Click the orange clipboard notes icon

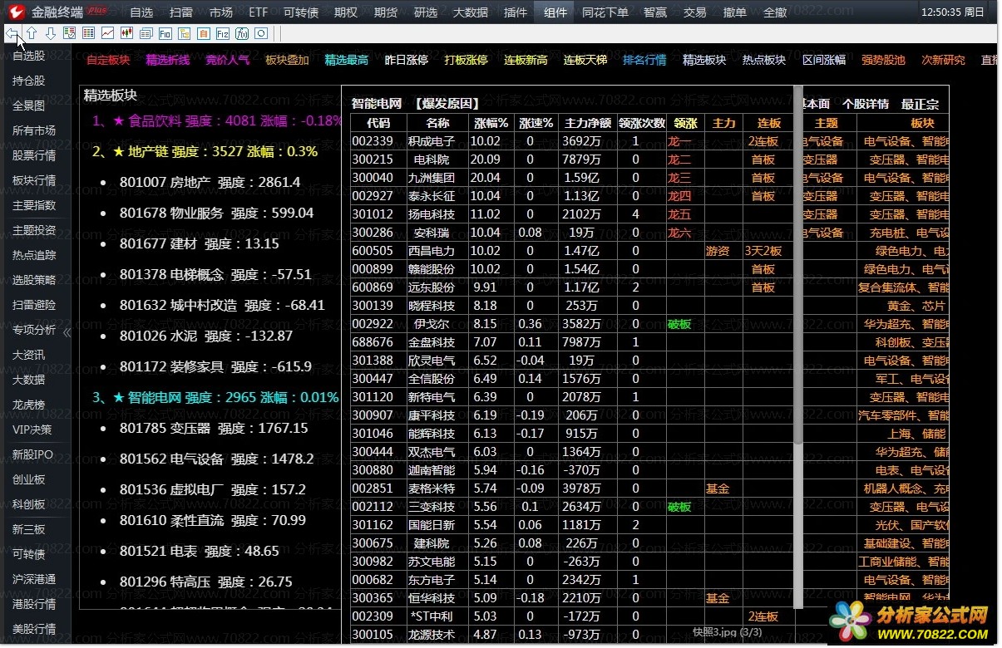point(204,33)
